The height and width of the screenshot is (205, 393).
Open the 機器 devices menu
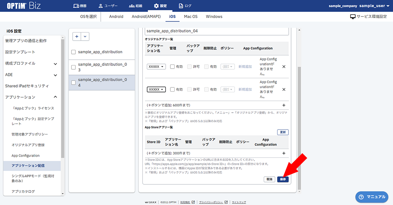pyautogui.click(x=80, y=6)
